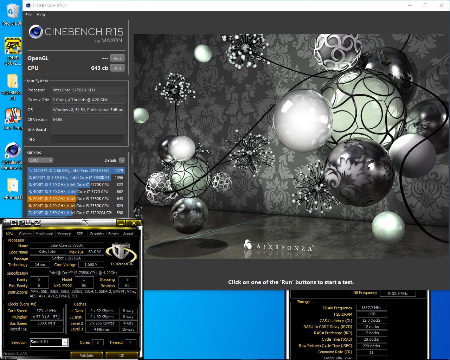Click the Code Name value Kaby Lake
Screen dimensions: 450x360
pos(47,252)
